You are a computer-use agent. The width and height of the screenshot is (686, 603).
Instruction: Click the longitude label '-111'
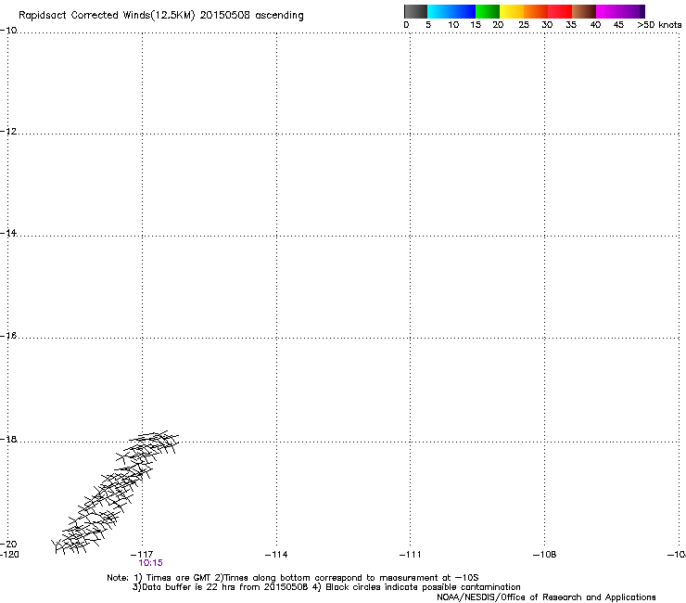tap(411, 555)
